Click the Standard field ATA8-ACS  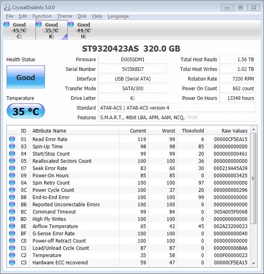177,108
